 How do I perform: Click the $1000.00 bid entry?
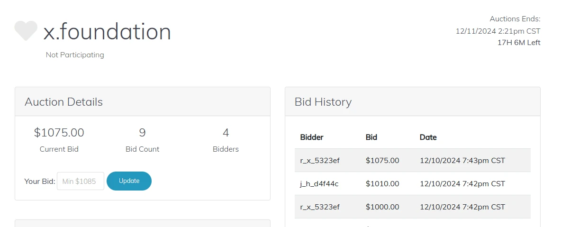pyautogui.click(x=382, y=207)
